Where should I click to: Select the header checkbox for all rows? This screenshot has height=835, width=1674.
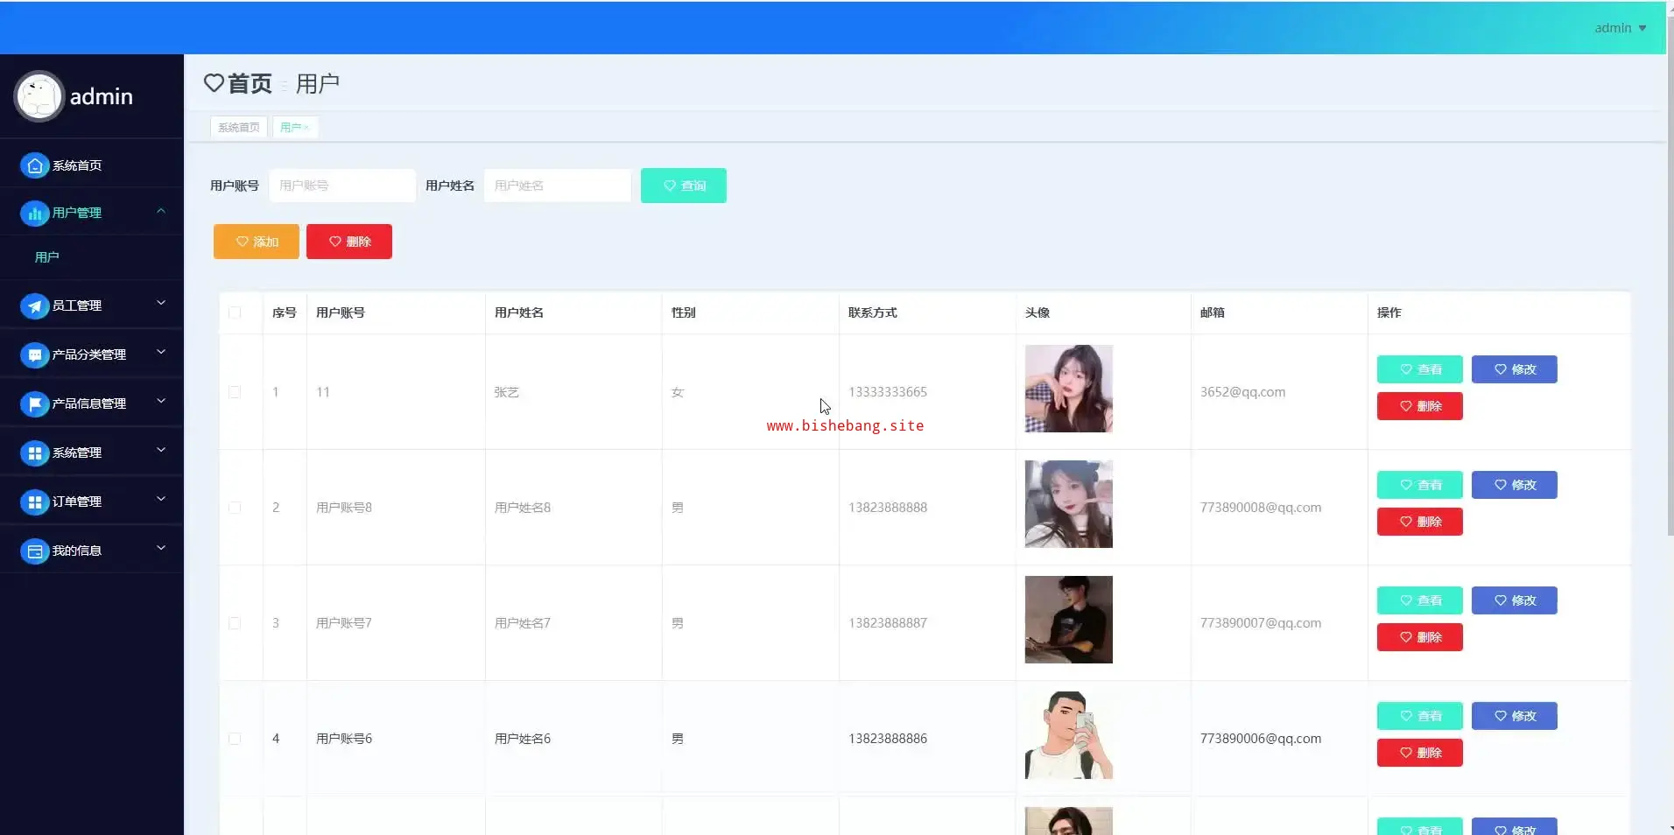235,312
